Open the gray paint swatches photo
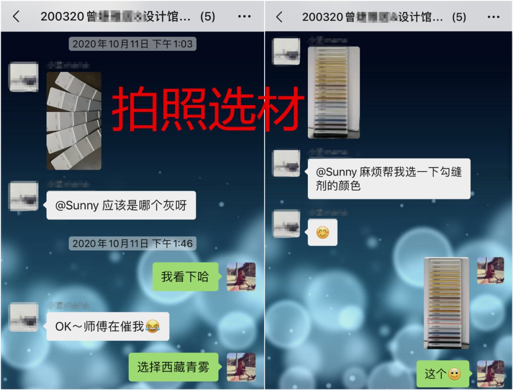The image size is (513, 390). (74, 121)
